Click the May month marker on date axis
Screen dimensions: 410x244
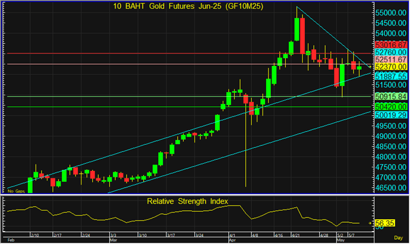(340, 240)
